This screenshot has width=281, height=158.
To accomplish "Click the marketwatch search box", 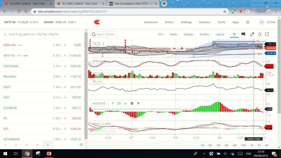I will pyautogui.click(x=42, y=34).
